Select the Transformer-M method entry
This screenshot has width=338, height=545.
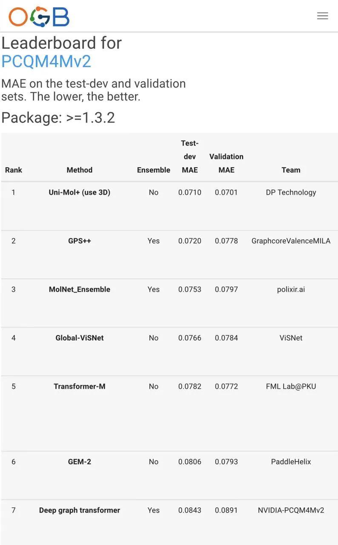coord(80,387)
